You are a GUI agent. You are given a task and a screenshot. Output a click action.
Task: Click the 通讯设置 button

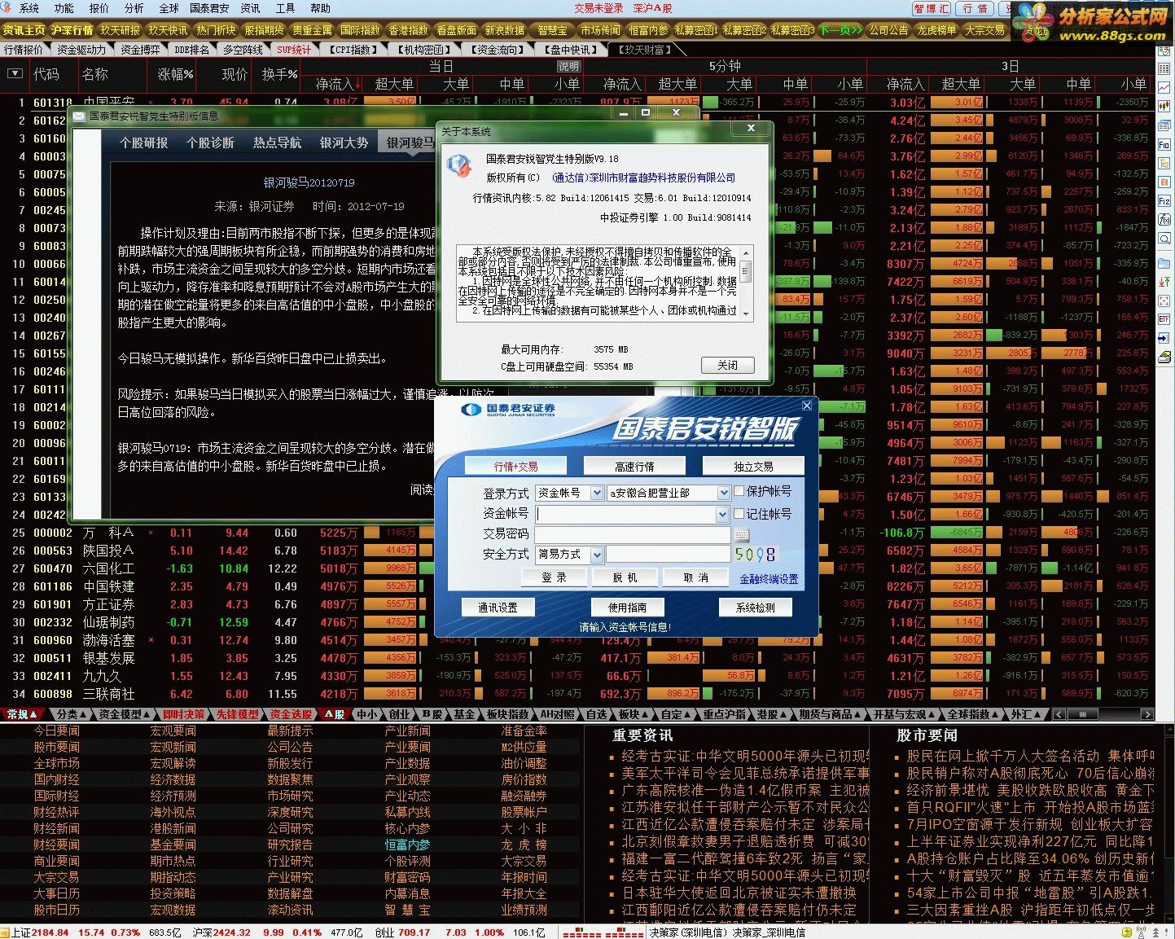[498, 608]
